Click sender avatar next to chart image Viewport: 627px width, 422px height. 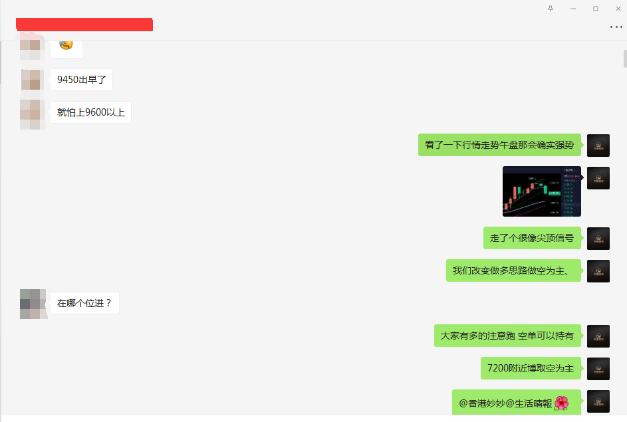click(598, 178)
